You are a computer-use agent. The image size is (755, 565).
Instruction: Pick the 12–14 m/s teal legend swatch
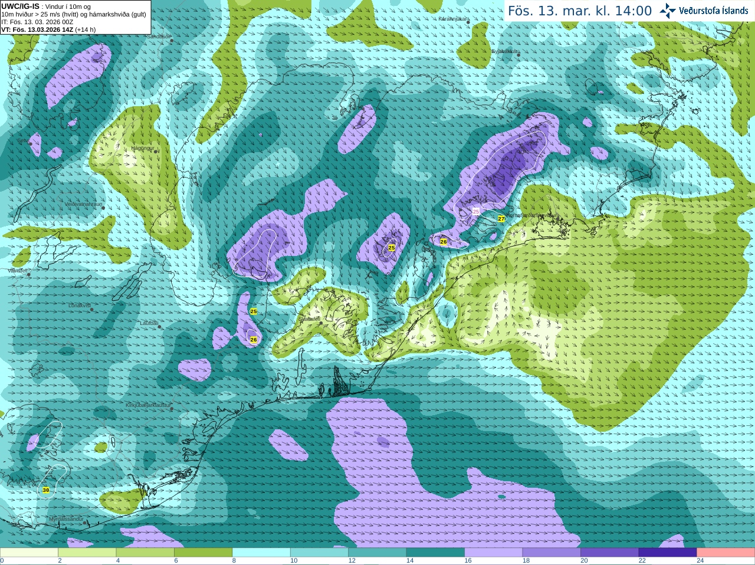[x=377, y=553]
